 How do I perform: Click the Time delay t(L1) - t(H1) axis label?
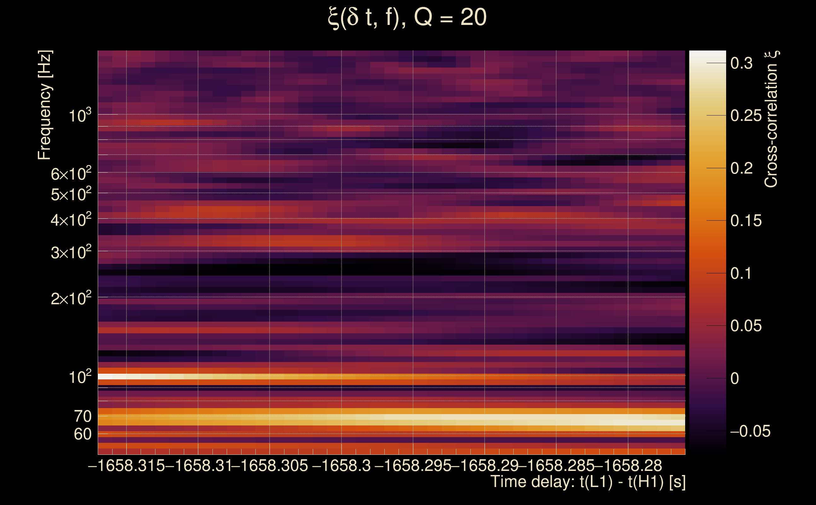[588, 482]
